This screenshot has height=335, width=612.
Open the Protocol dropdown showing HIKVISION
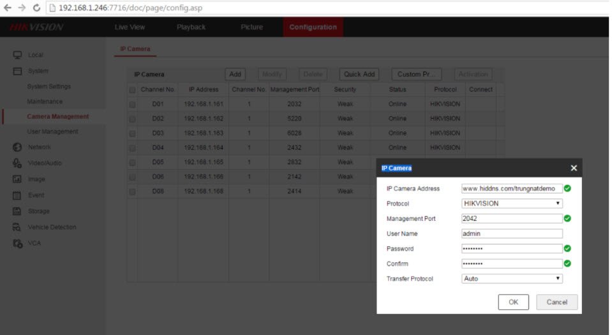click(512, 204)
